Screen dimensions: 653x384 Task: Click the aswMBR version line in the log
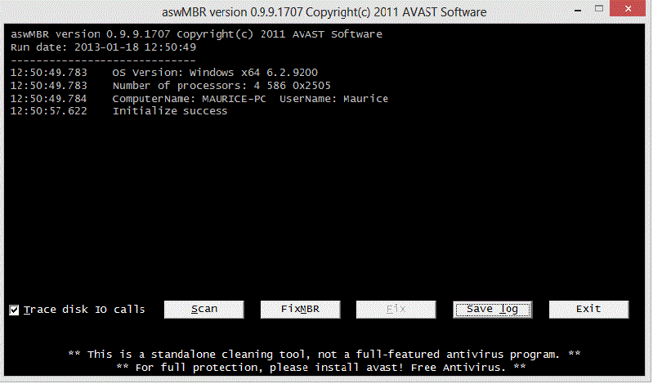[x=196, y=34]
